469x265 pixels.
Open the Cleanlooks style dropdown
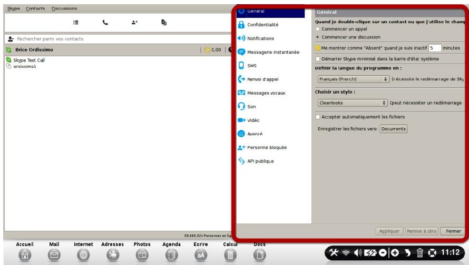point(353,103)
